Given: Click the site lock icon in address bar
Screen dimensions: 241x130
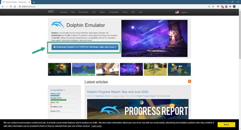Looking at the screenshot, I should 20,6.
